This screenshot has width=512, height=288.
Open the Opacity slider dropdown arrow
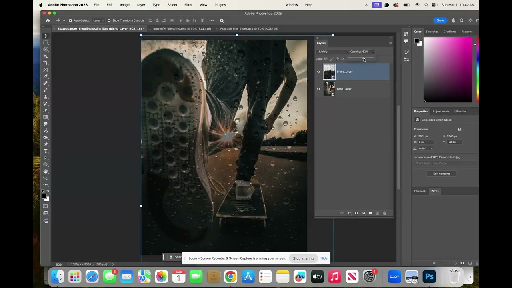[373, 52]
